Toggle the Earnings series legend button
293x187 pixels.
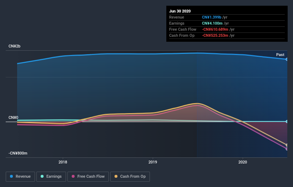pos(51,177)
